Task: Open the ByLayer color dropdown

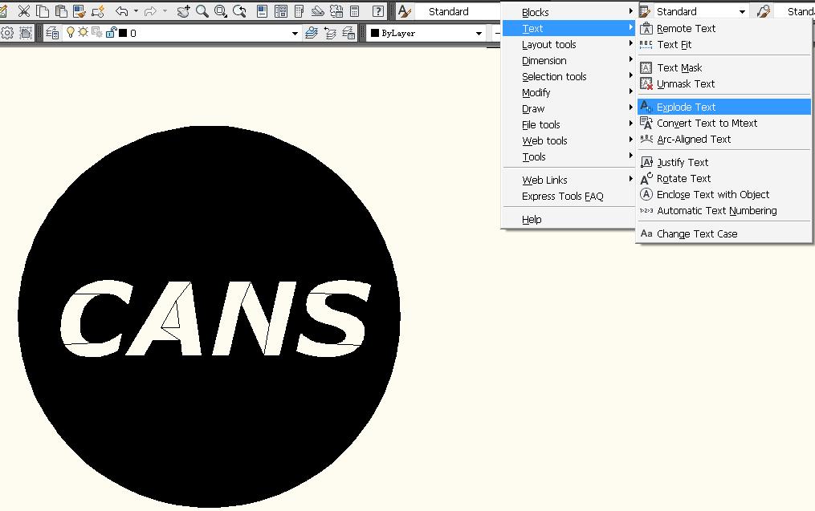Action: pos(426,33)
